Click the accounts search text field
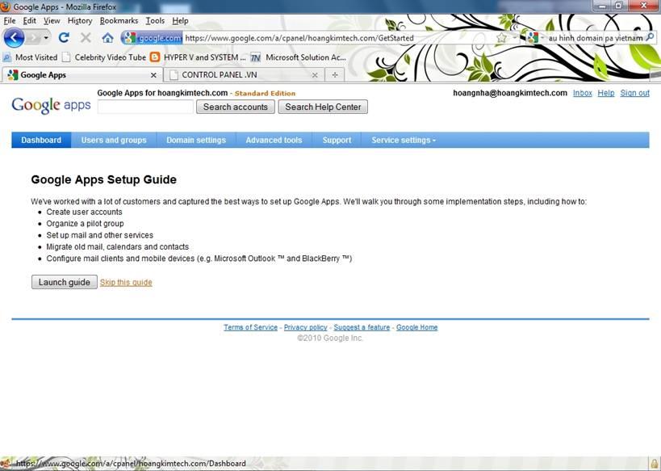The width and height of the screenshot is (661, 471). coord(145,107)
